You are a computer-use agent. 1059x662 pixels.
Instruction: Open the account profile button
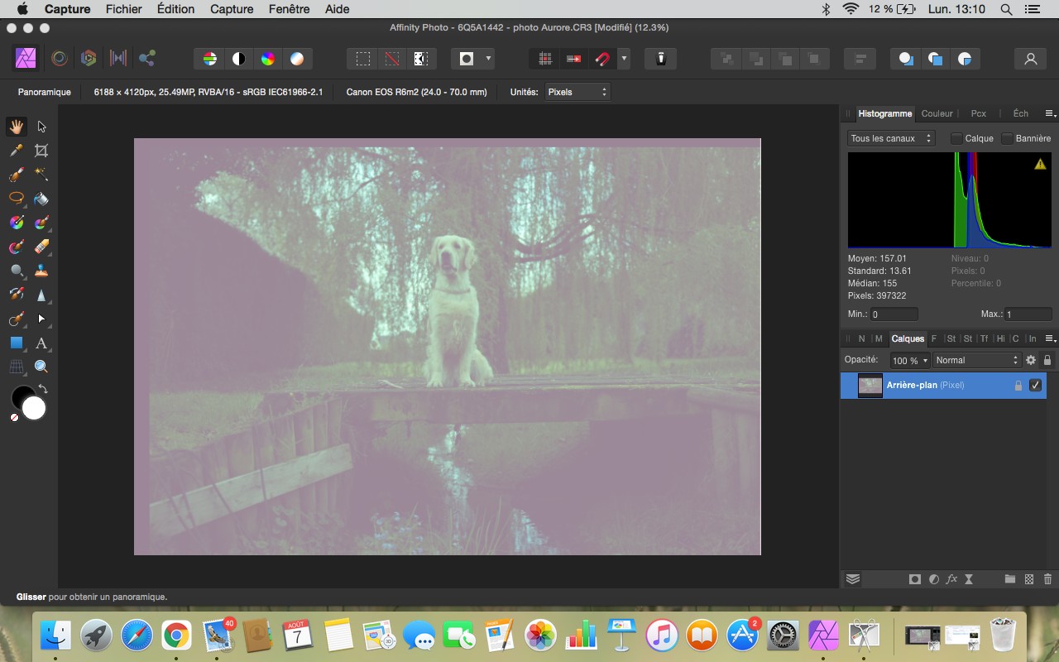click(x=1031, y=59)
